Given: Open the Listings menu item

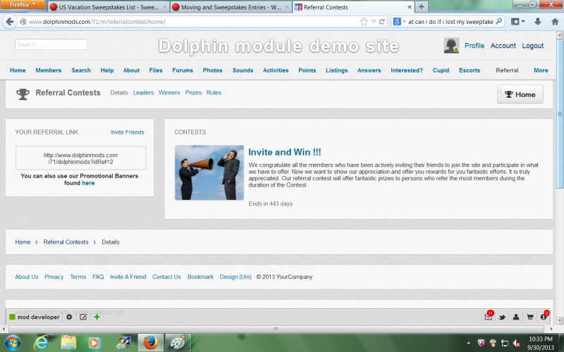Looking at the screenshot, I should [x=337, y=70].
